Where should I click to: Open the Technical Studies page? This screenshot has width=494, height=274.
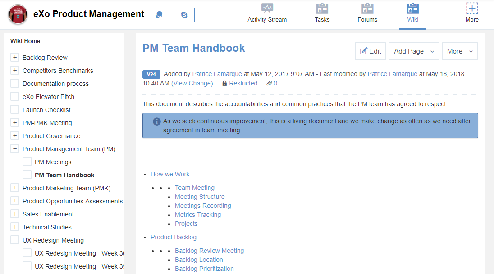[47, 228]
